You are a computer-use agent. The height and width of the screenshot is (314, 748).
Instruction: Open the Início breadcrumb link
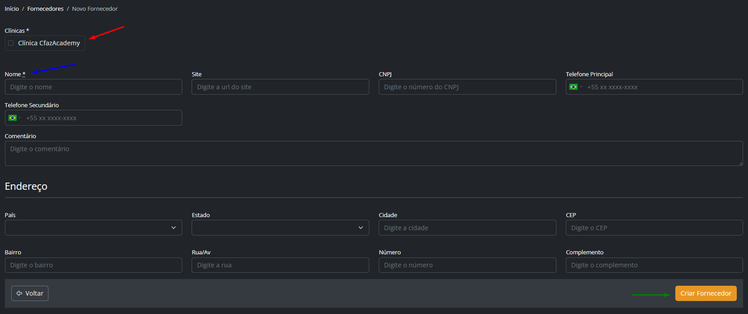pos(12,9)
